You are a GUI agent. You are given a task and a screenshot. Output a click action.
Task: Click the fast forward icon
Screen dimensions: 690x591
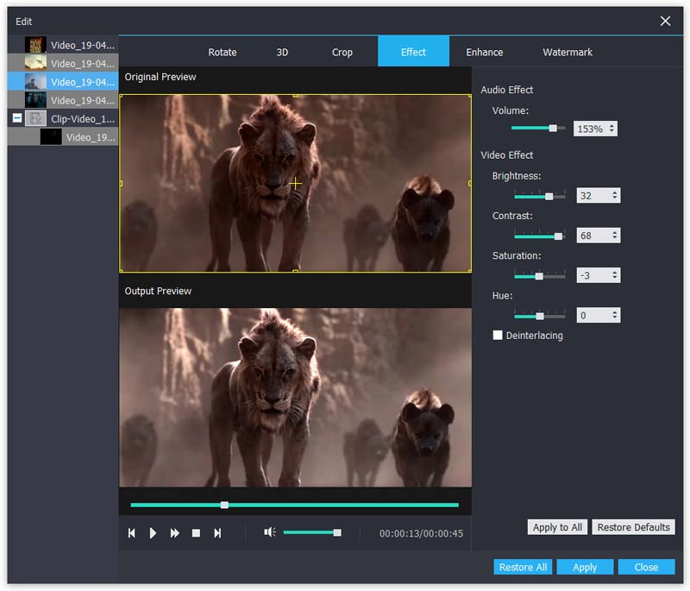pyautogui.click(x=174, y=533)
